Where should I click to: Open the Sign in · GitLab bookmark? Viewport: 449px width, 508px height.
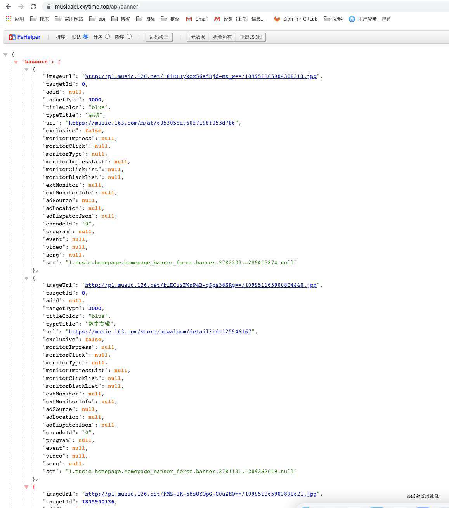click(x=296, y=19)
